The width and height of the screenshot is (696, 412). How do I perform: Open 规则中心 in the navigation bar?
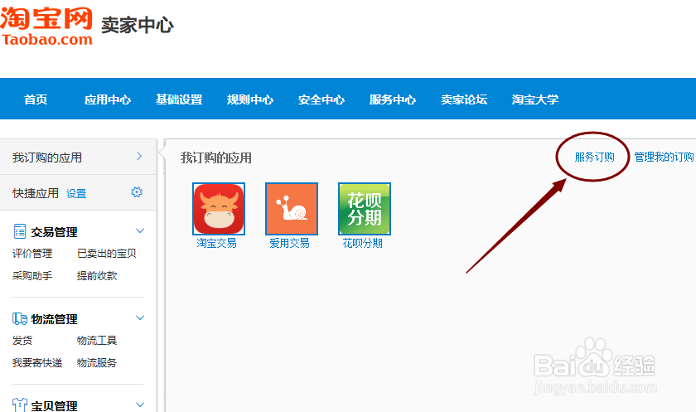coord(250,99)
